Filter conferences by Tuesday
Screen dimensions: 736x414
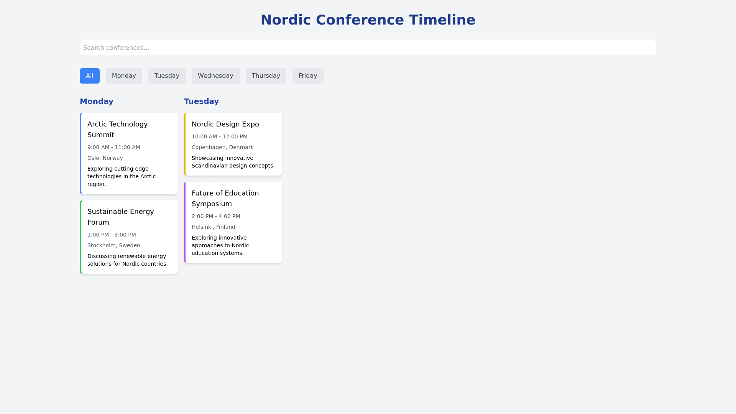pos(167,76)
